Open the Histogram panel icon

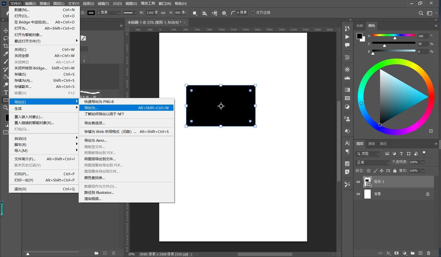347,78
